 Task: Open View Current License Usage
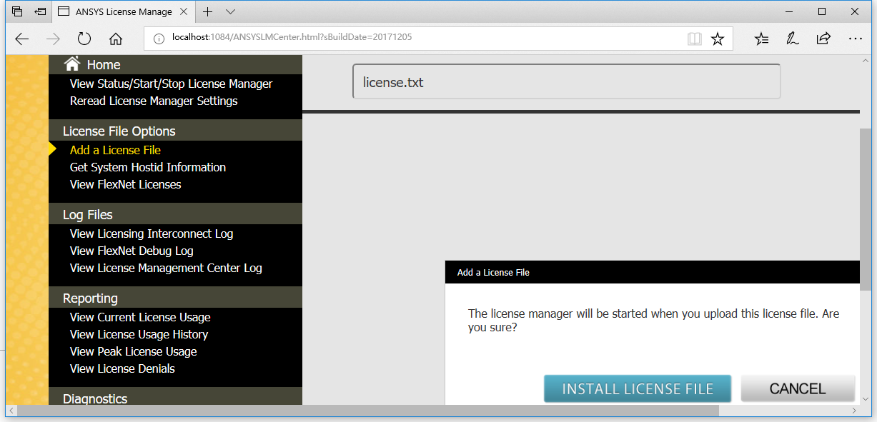pyautogui.click(x=140, y=317)
